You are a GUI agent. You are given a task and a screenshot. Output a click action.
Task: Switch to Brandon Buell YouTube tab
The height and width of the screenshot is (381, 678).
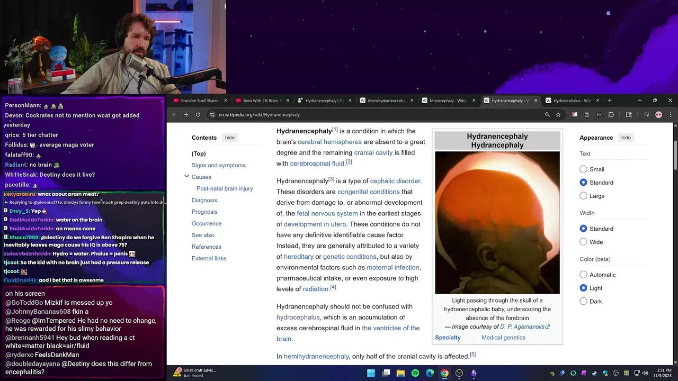(200, 101)
